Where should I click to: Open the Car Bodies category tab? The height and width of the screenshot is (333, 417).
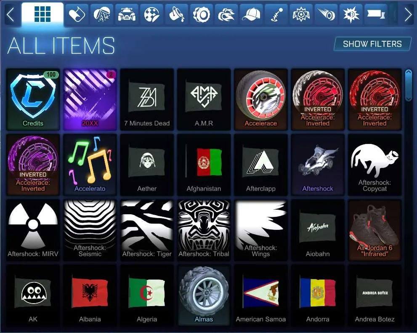(127, 14)
